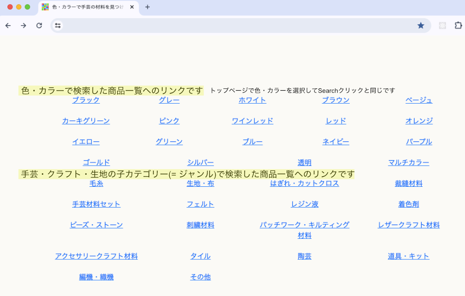Open the レッド color link
Screen dimensions: 465x296
336,121
